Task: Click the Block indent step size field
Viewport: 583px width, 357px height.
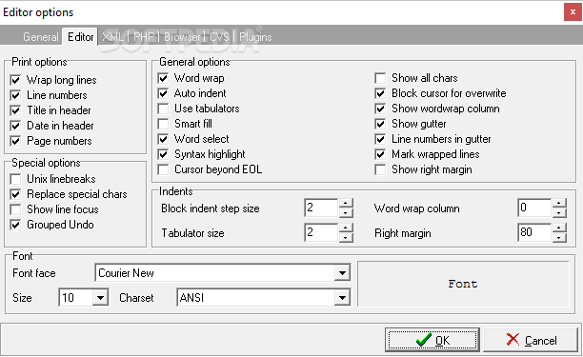Action: pyautogui.click(x=321, y=208)
